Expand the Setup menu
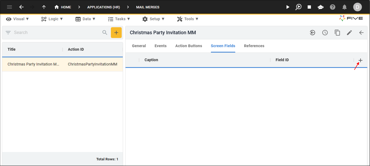Screen dimensions: 370x166 click(153, 19)
